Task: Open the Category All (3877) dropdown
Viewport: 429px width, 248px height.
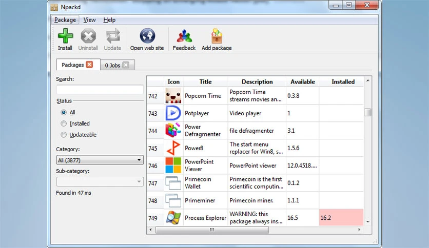Action: [100, 160]
